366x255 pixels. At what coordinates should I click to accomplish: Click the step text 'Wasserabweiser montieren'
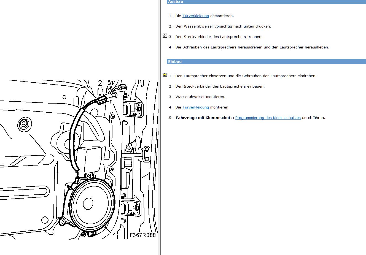tap(200, 97)
